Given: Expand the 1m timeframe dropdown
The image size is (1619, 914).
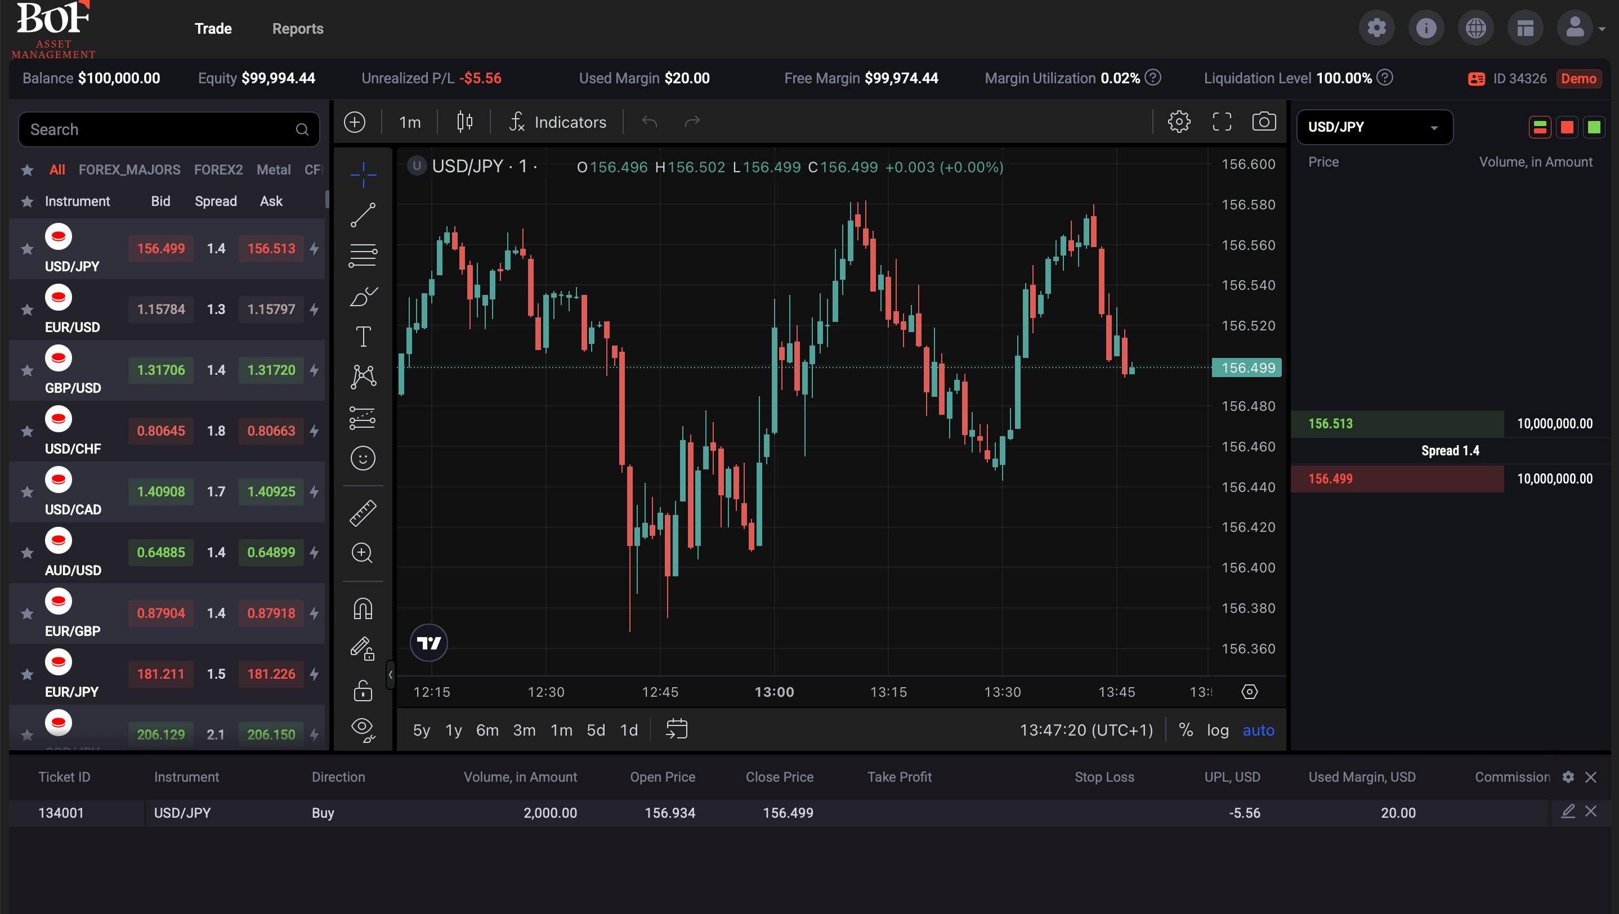Looking at the screenshot, I should [409, 122].
